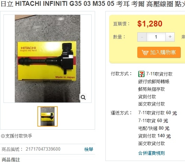The image size is (185, 162).
Task: Click the $1,280 price text
Action: coord(150,24)
